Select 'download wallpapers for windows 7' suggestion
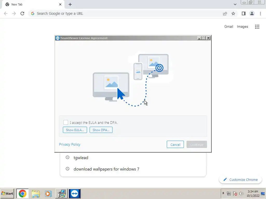 click(x=133, y=169)
